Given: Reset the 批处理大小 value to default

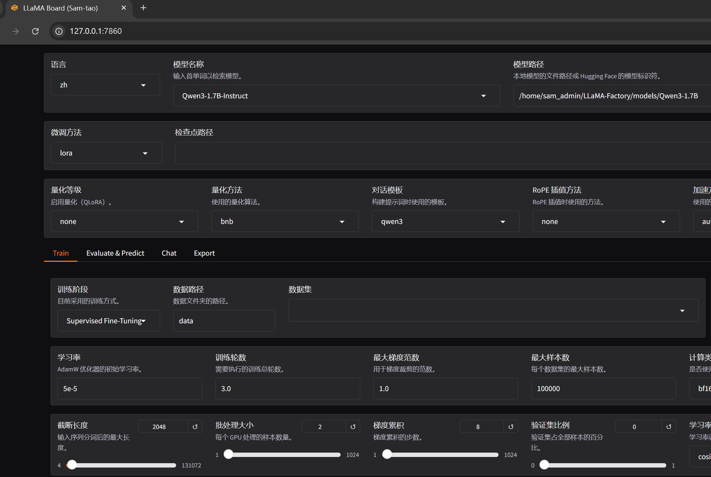Looking at the screenshot, I should [x=353, y=426].
